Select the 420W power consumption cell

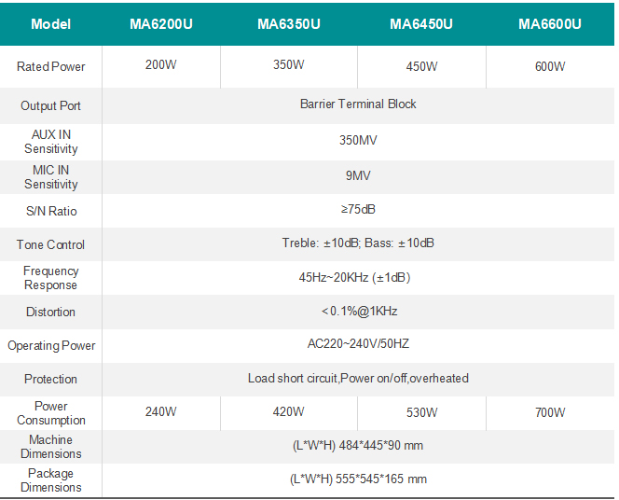[288, 412]
